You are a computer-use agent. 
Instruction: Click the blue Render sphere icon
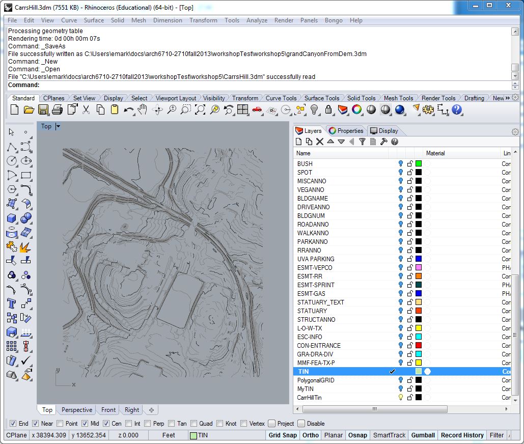tap(400, 109)
